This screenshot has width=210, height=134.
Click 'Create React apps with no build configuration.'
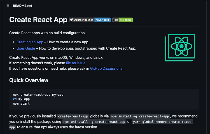tap(47, 33)
